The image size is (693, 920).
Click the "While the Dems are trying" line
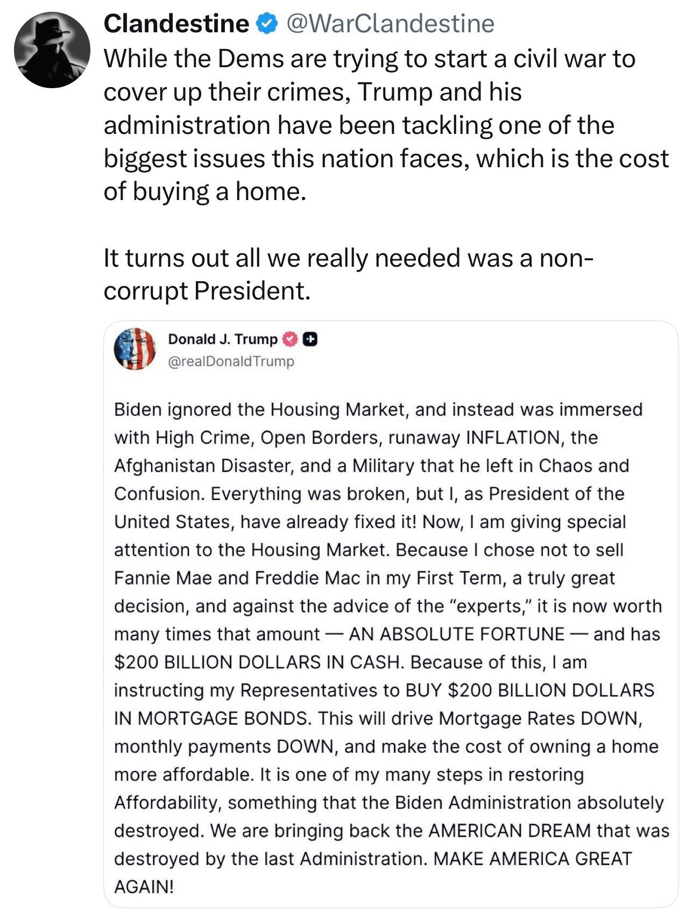click(369, 59)
